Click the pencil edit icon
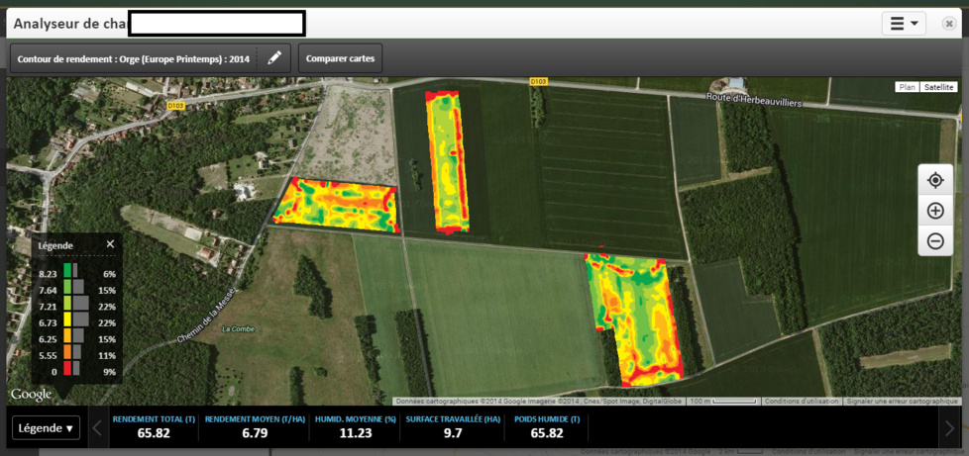 pos(274,58)
